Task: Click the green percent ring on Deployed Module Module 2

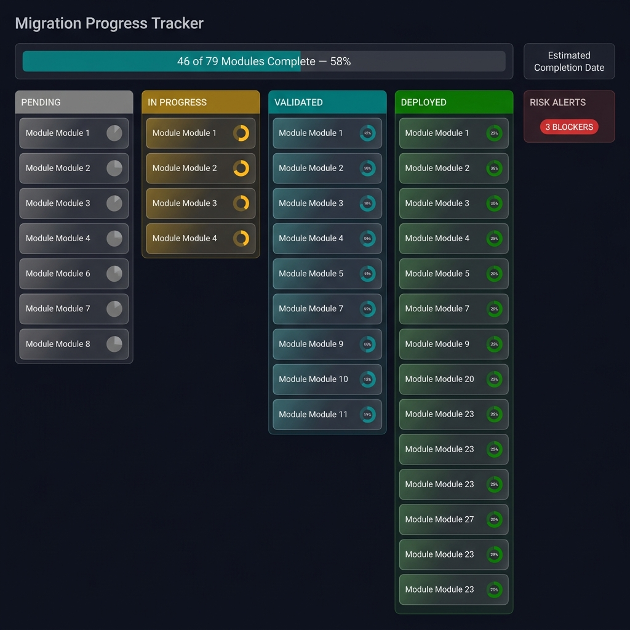Action: [x=494, y=169]
